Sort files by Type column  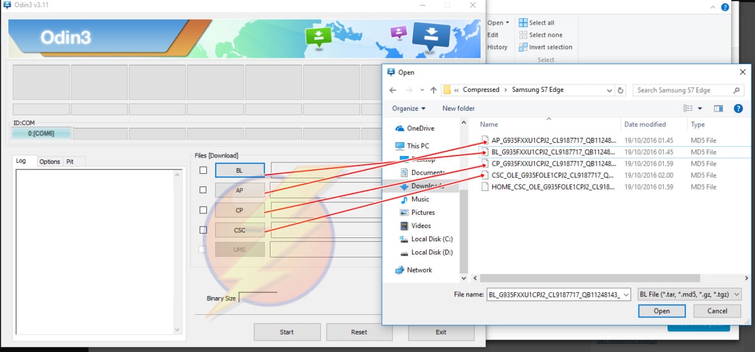click(x=698, y=125)
